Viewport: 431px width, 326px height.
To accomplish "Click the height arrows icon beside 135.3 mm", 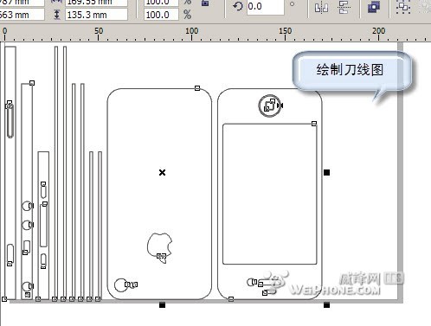I will coord(57,15).
